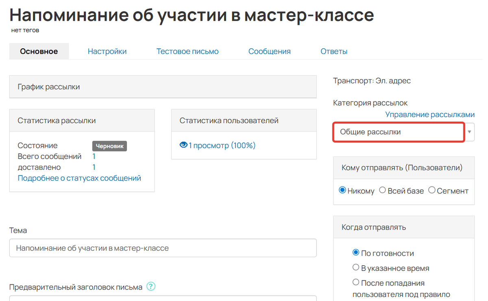Open the Тестовое письмо tab
The image size is (488, 301).
pyautogui.click(x=187, y=51)
